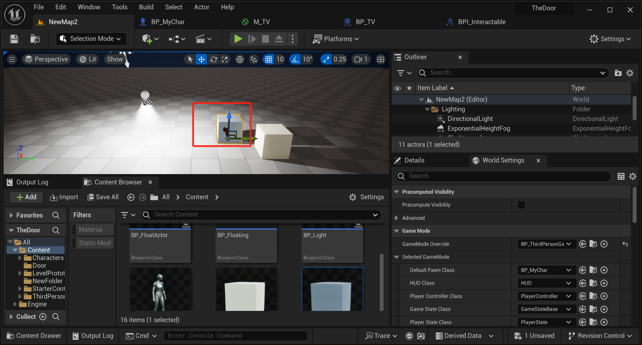This screenshot has width=642, height=345.
Task: Switch to the Details panel tab
Action: click(414, 160)
